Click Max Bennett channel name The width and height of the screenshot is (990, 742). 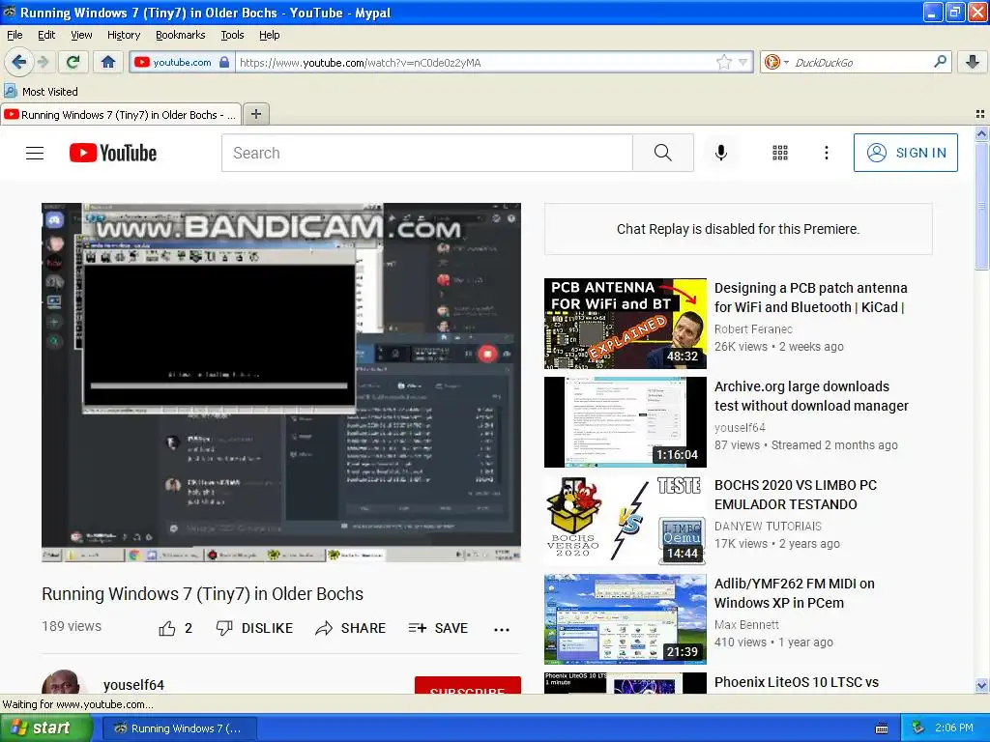click(x=746, y=625)
